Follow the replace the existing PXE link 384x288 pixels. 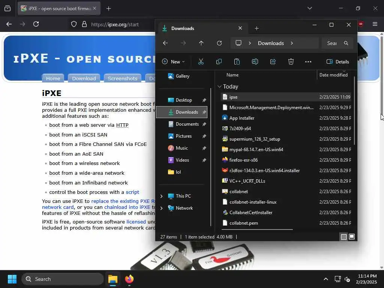(x=123, y=201)
